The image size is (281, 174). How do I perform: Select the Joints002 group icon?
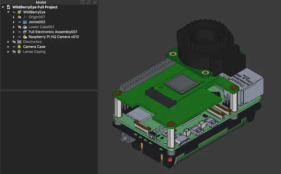[25, 22]
